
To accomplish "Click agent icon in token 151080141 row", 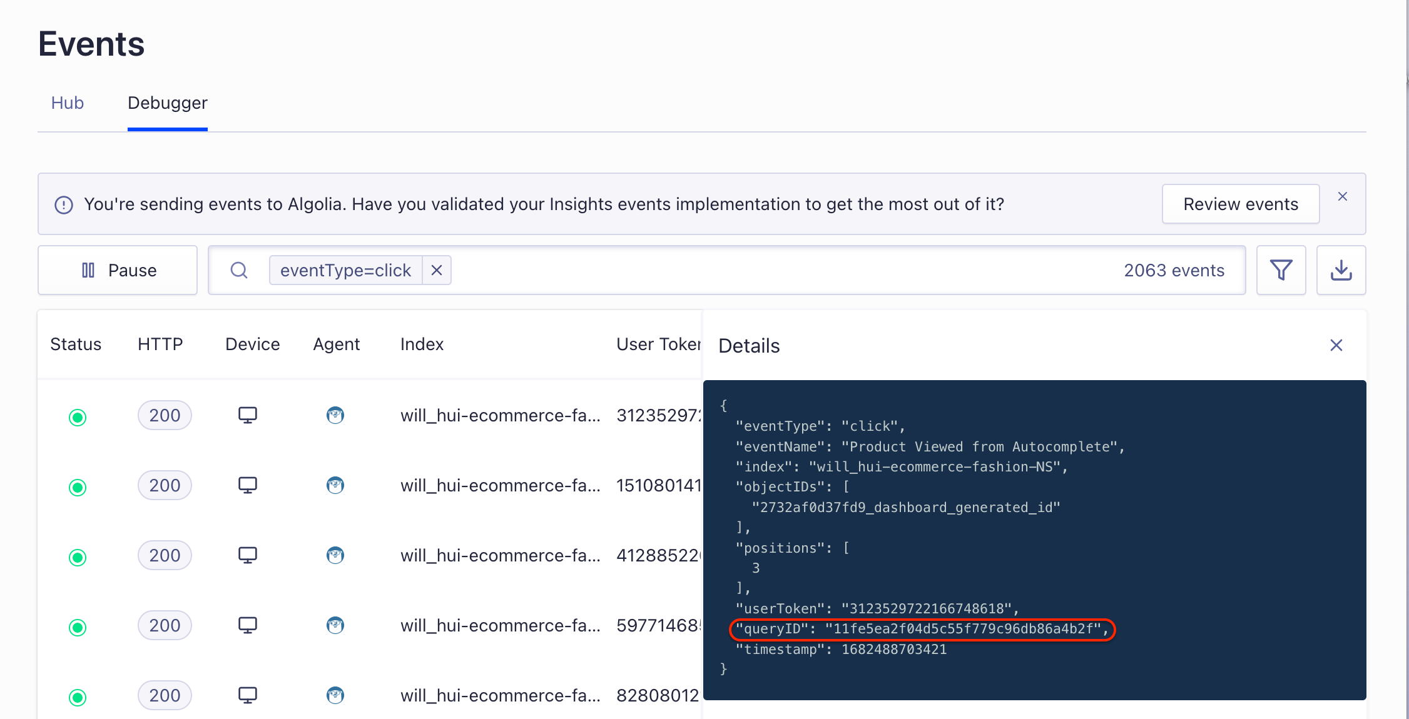I will [x=335, y=485].
